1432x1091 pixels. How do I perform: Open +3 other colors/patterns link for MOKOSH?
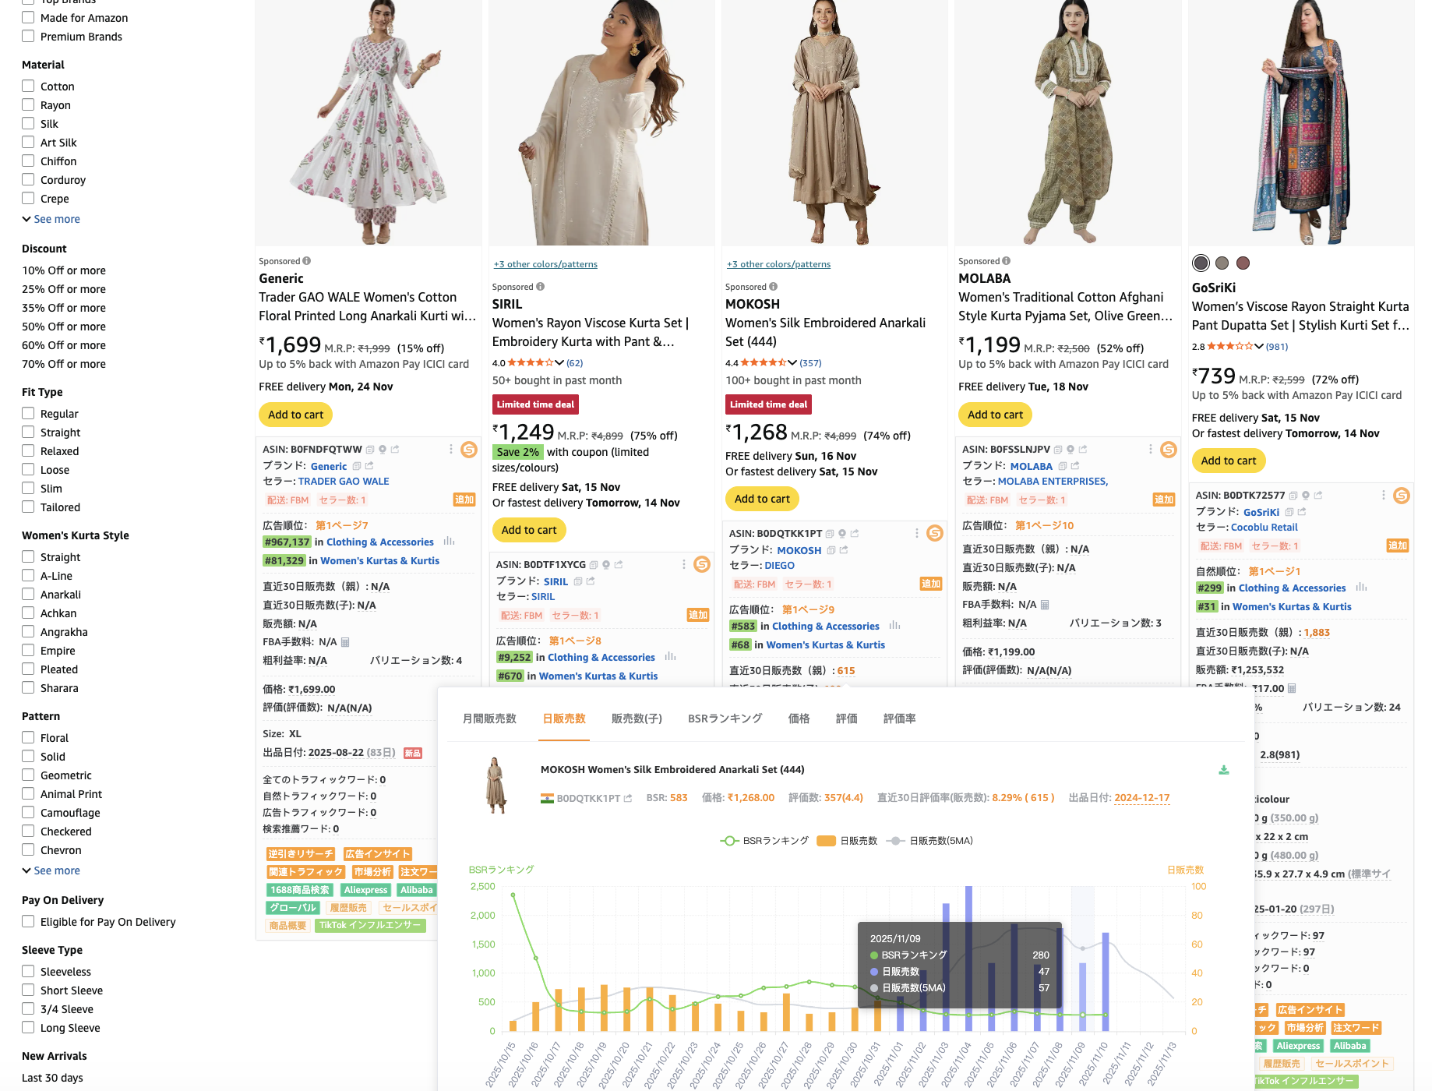click(x=778, y=263)
